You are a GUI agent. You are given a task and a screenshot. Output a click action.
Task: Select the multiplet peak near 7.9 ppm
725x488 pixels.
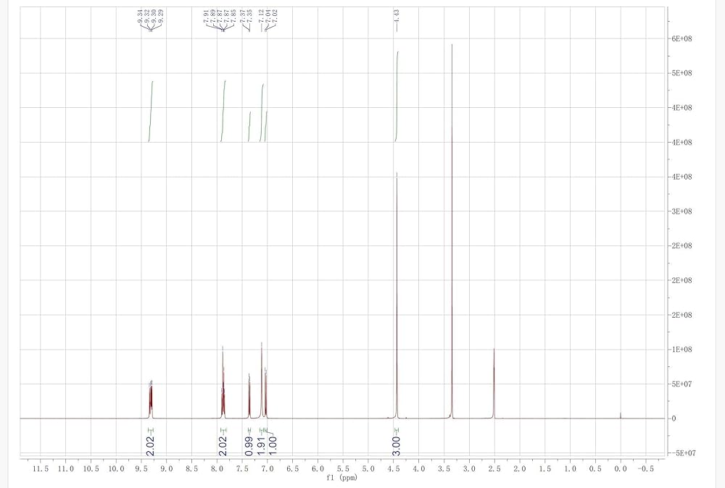(223, 384)
